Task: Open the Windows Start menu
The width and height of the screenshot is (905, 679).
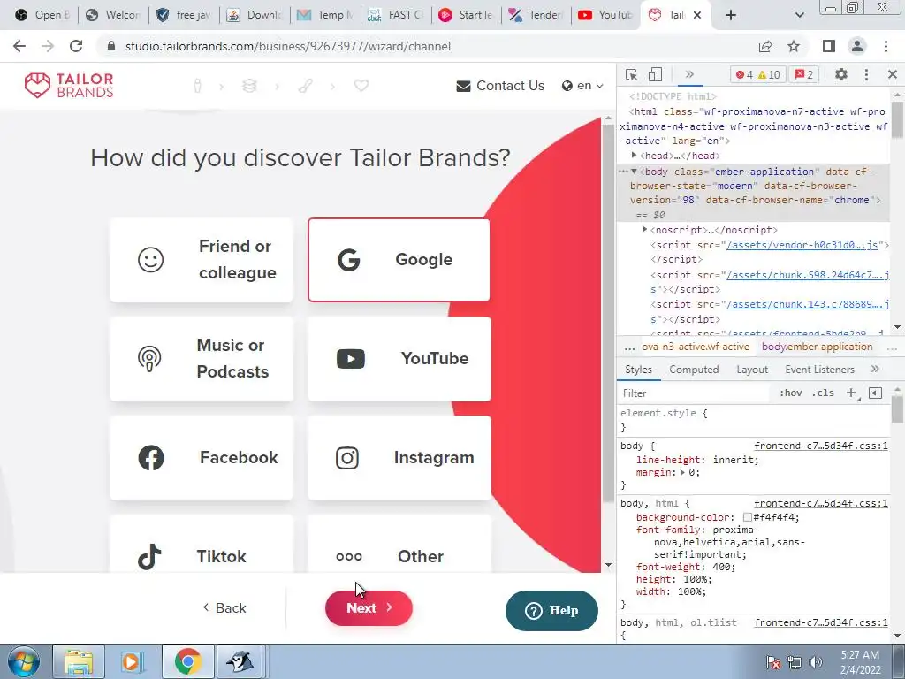Action: [24, 661]
